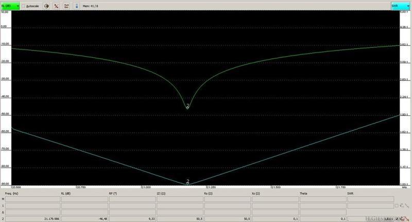Click the 'RL (dB)' table column header
This screenshot has width=412, height=222.
pos(66,193)
